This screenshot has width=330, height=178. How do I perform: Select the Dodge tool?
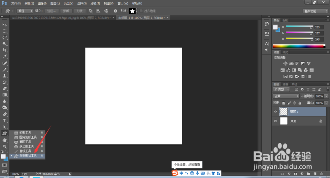4,108
